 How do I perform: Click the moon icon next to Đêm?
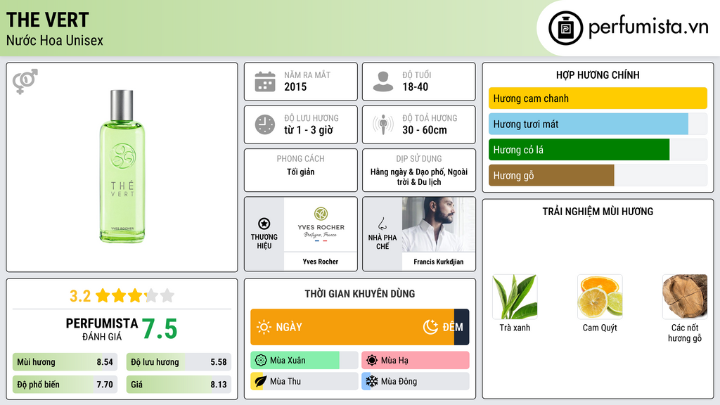point(431,327)
